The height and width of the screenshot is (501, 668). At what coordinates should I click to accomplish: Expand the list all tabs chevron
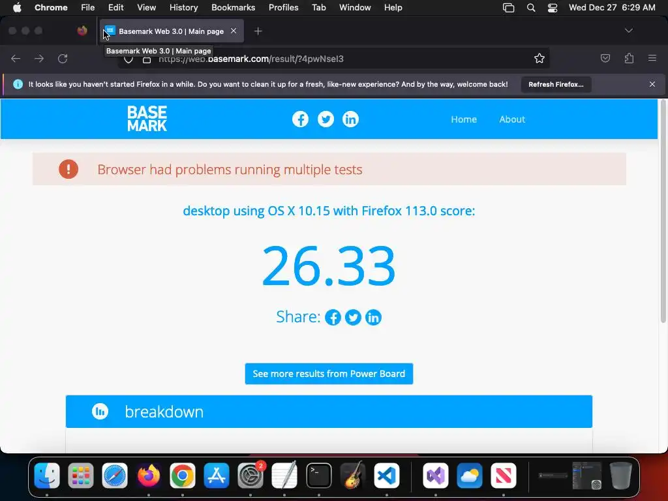pos(628,31)
